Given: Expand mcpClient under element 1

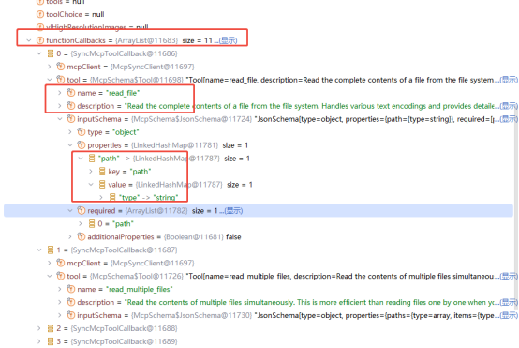Looking at the screenshot, I should 50,263.
